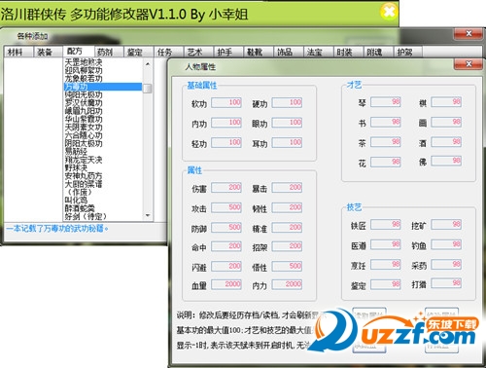This screenshot has width=486, height=368.
Task: Select the 护驾 tab
Action: pos(408,52)
